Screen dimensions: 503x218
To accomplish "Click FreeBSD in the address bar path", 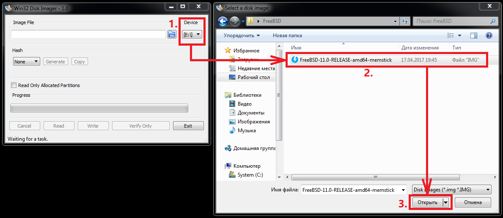I will pos(272,21).
